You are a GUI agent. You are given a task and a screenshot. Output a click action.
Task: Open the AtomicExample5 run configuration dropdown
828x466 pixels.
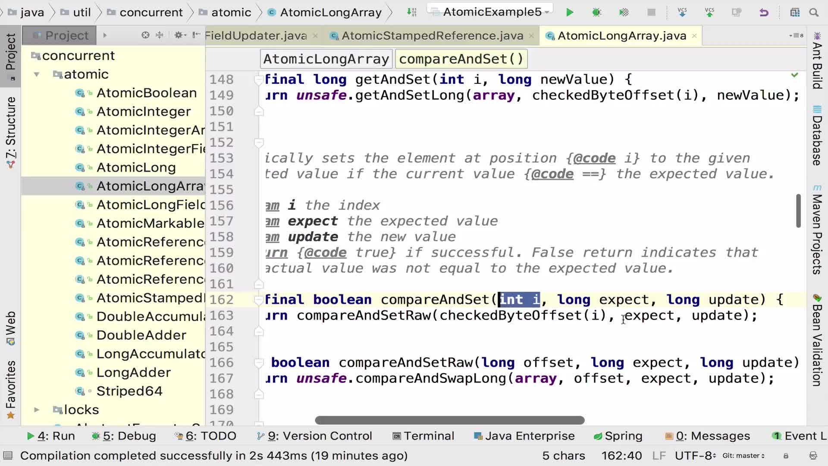[492, 12]
